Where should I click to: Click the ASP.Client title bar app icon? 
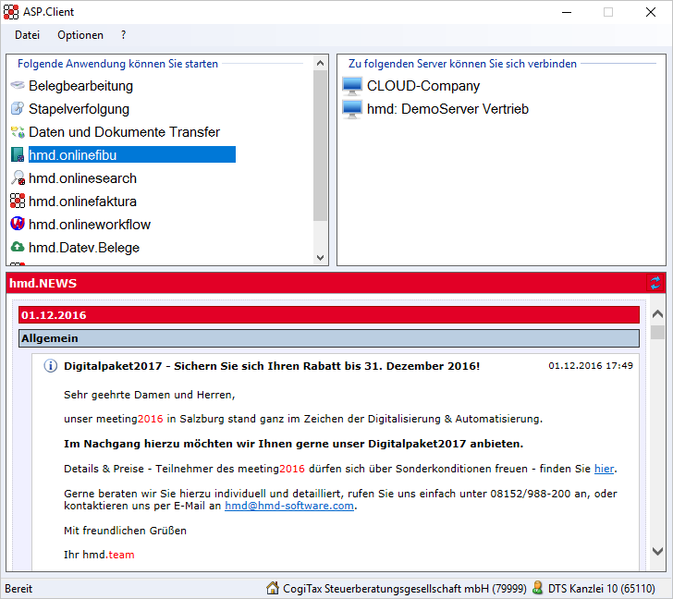[11, 12]
